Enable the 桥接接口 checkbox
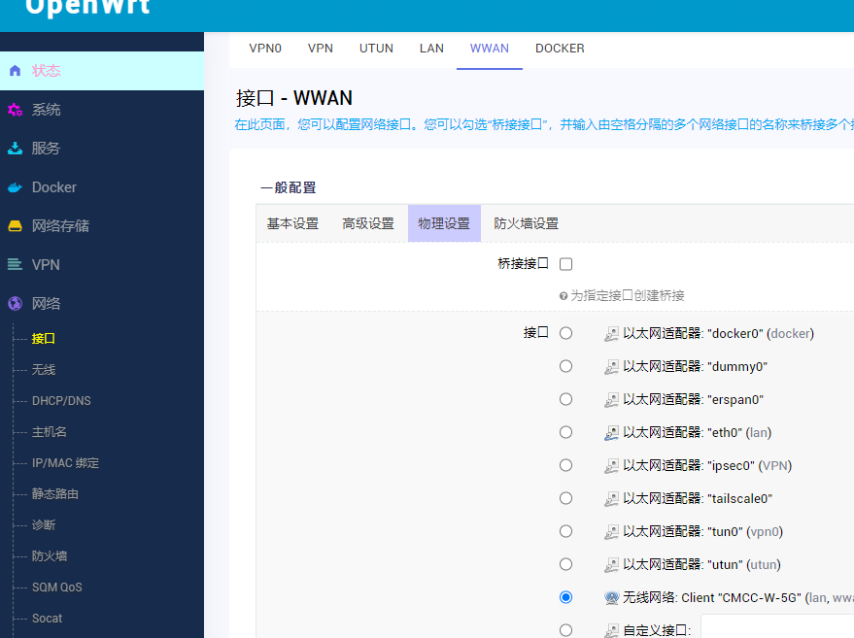This screenshot has height=638, width=854. [x=565, y=264]
